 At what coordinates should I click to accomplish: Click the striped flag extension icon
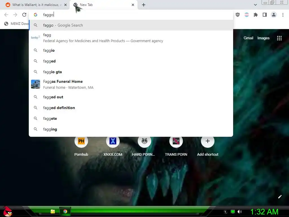247,15
